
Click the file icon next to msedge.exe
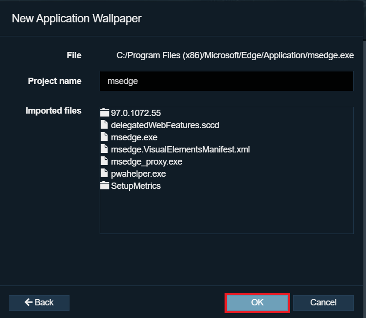[105, 137]
